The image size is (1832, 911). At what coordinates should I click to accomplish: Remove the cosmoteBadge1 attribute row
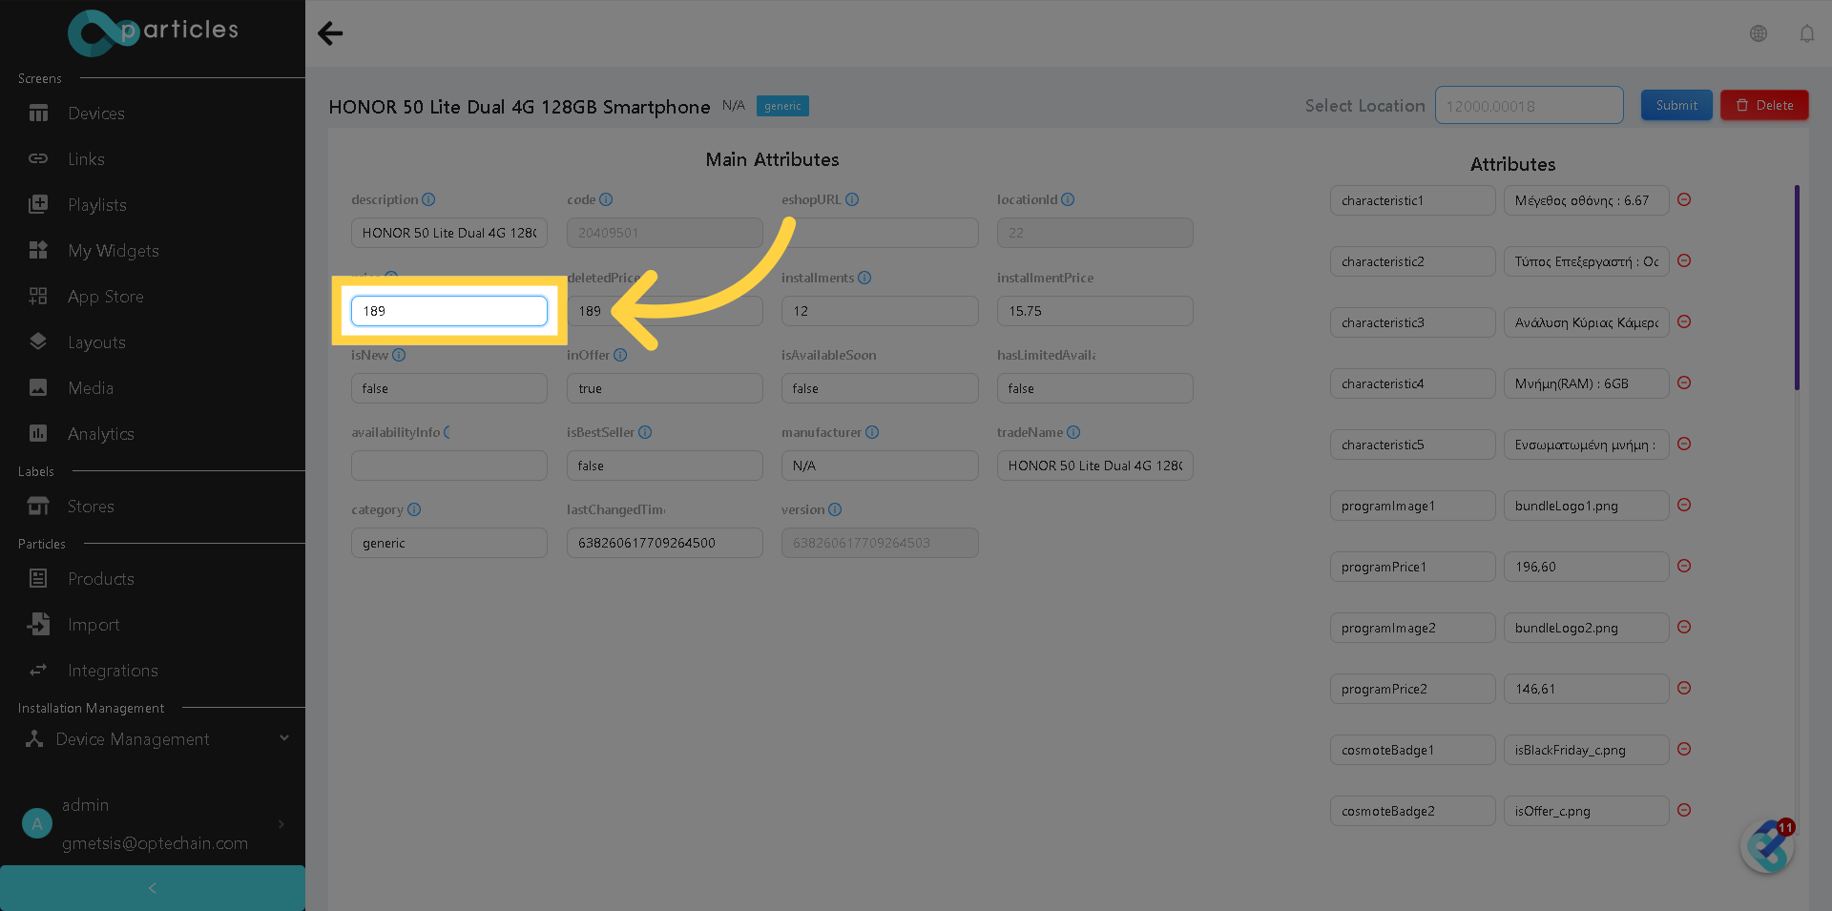(x=1684, y=749)
